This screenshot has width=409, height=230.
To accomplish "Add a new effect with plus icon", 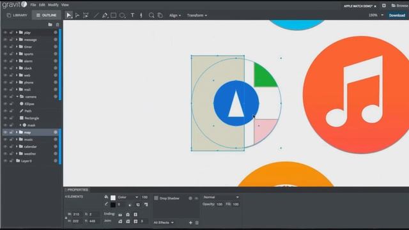I will [190, 222].
